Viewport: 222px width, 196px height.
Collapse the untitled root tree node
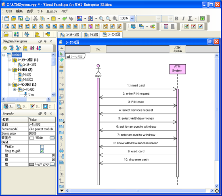(4, 55)
